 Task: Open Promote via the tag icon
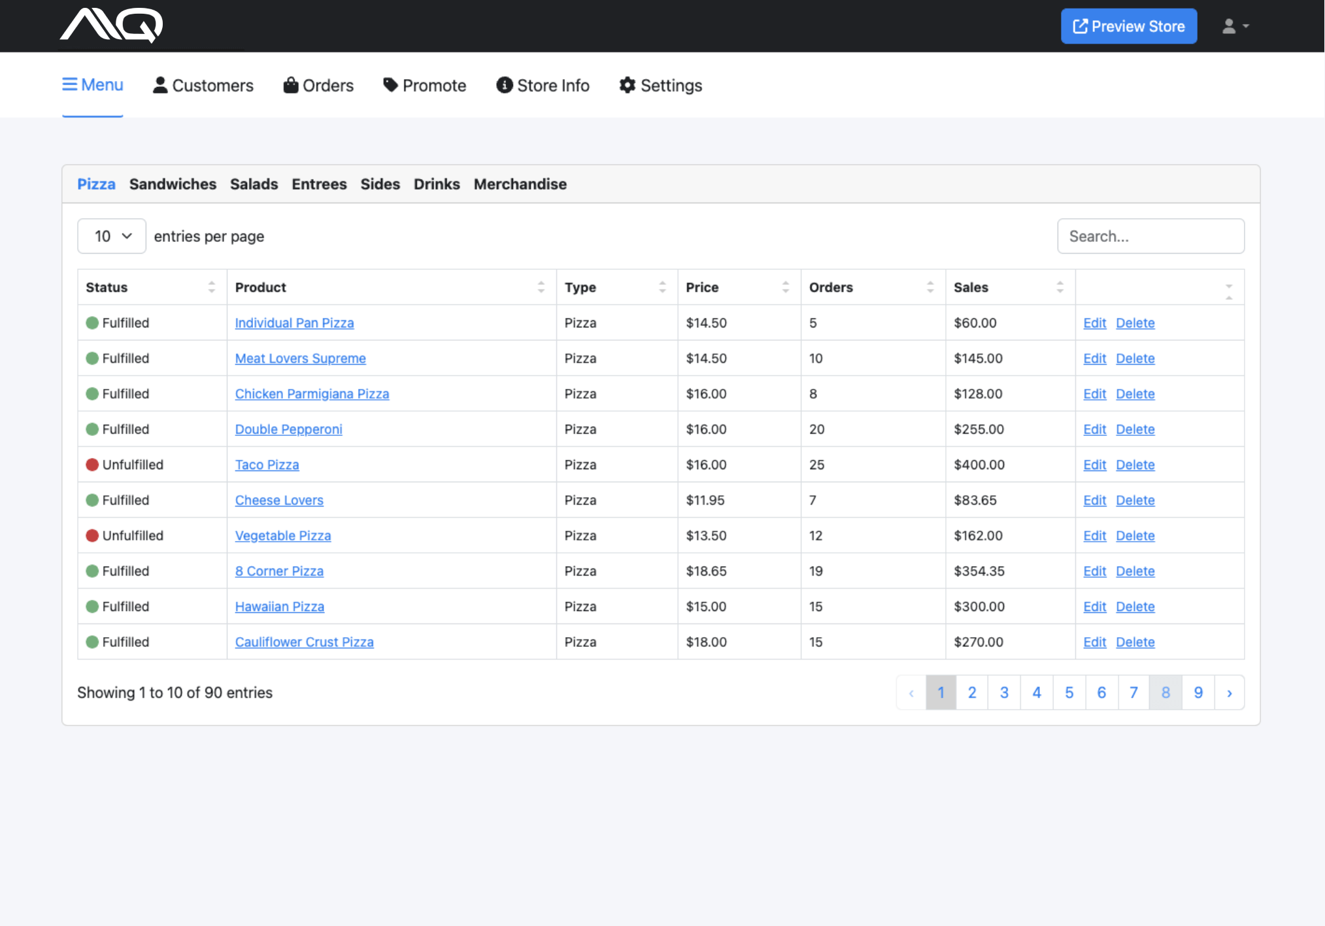390,85
